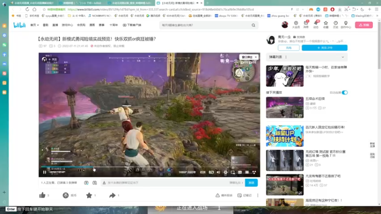Open Premium Member icon in header
381x214 pixels.
pyautogui.click(x=296, y=25)
